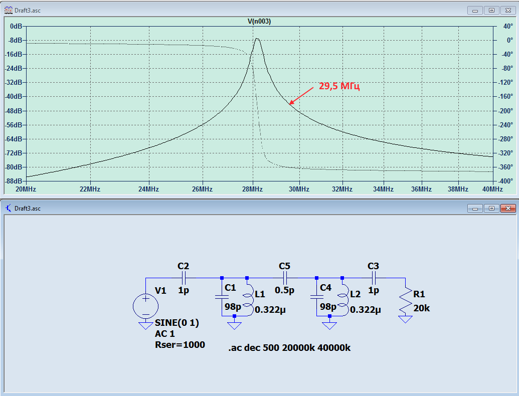Click the -88dB magnitude axis label
Viewport: 519px width, 396px height.
14,181
